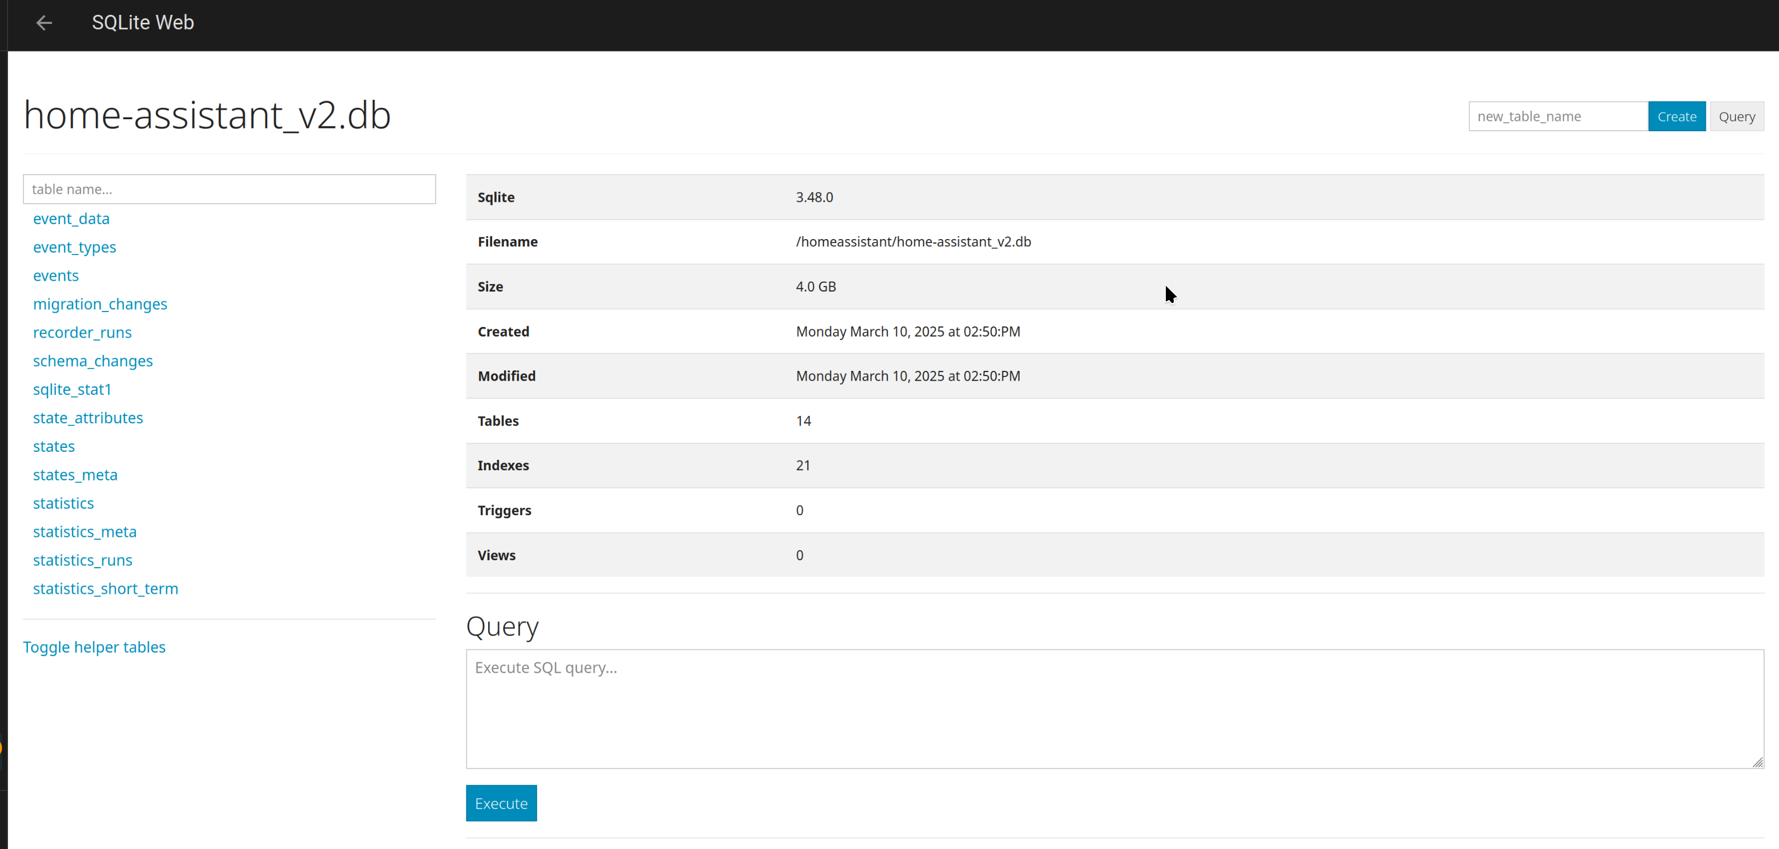Viewport: 1779px width, 849px height.
Task: Open the migration_changes table
Action: tap(100, 304)
